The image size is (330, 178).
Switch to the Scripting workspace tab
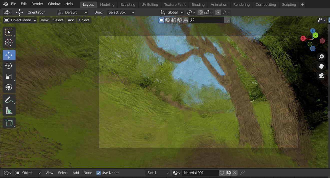[x=289, y=5]
